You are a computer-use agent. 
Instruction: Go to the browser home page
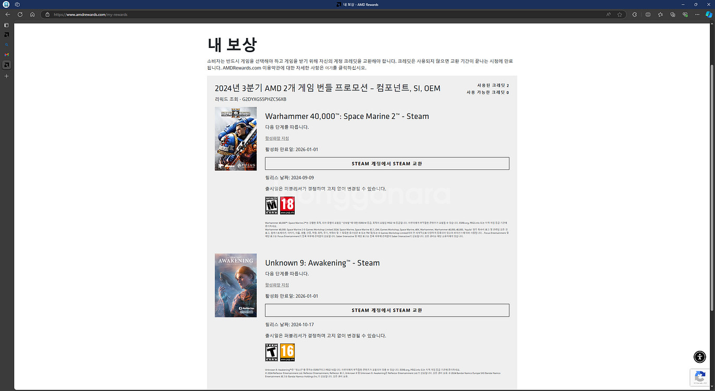coord(32,15)
